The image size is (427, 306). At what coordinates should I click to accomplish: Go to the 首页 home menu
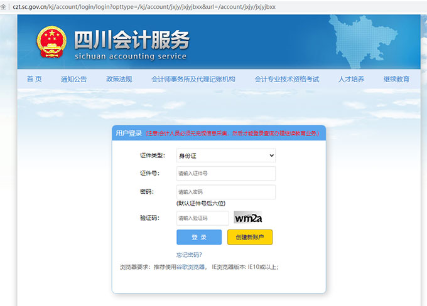(34, 79)
